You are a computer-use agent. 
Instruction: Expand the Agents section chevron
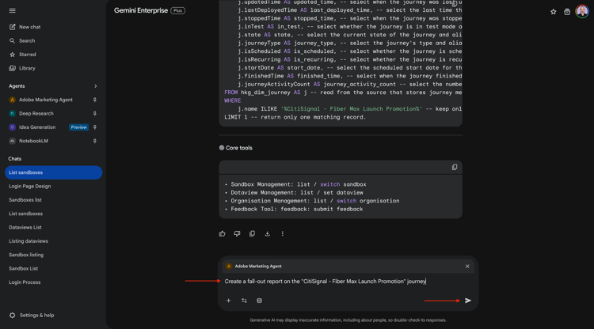click(x=96, y=86)
